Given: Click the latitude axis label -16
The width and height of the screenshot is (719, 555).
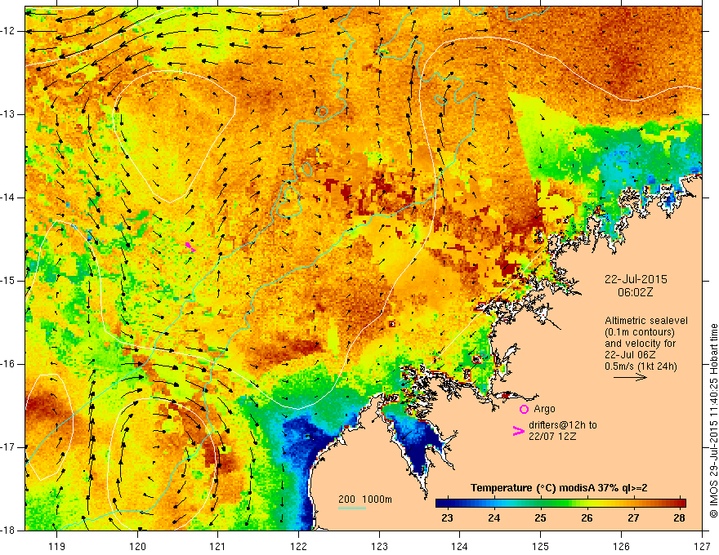Looking at the screenshot, I should (8, 364).
